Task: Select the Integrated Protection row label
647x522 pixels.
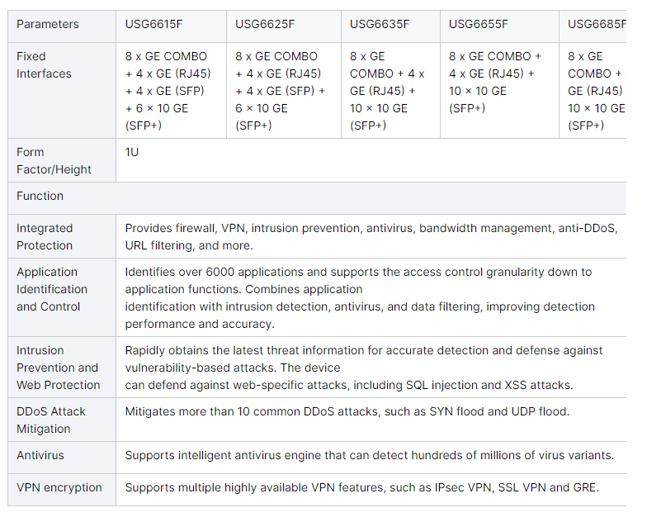Action: point(45,236)
